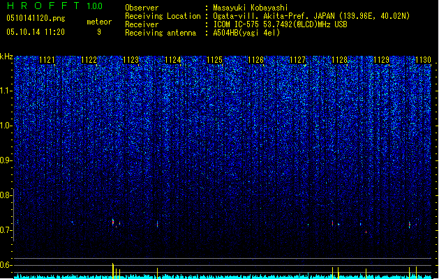Click the 1125 time marker
The image size is (439, 279).
(214, 60)
